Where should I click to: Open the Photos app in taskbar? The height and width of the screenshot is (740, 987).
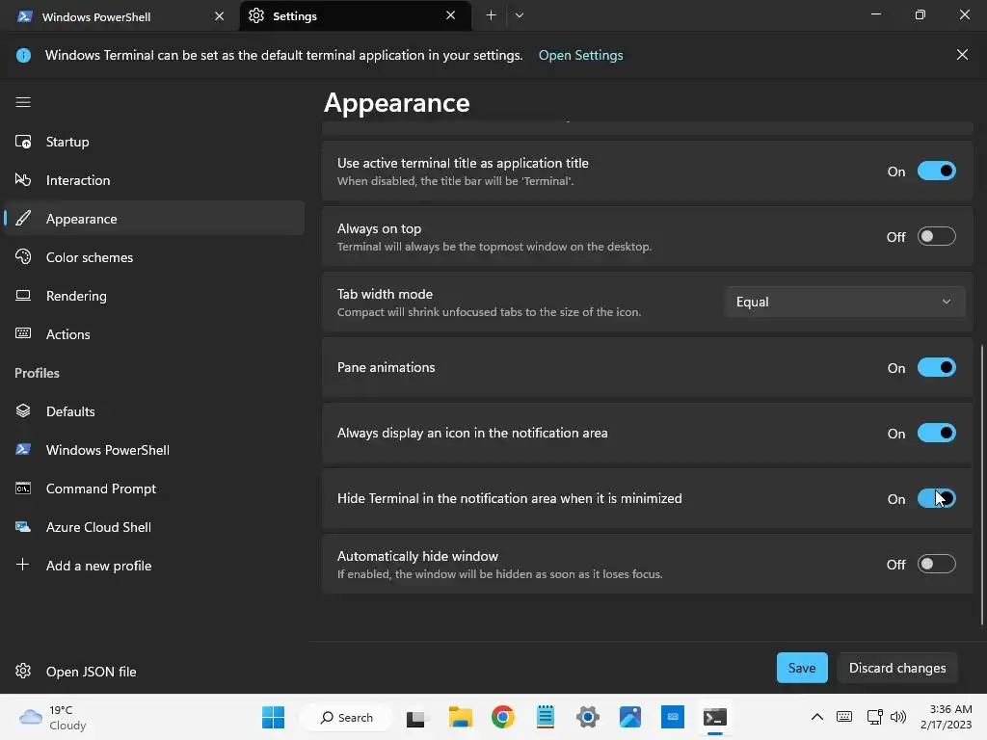click(x=630, y=717)
